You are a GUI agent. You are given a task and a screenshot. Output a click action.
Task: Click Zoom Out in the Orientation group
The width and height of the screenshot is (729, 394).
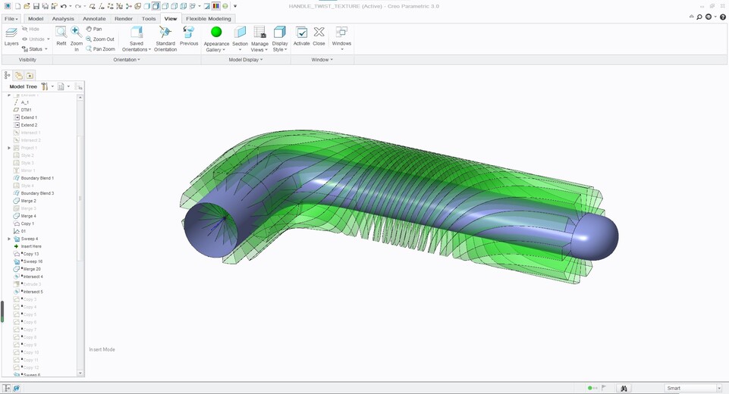tap(100, 39)
